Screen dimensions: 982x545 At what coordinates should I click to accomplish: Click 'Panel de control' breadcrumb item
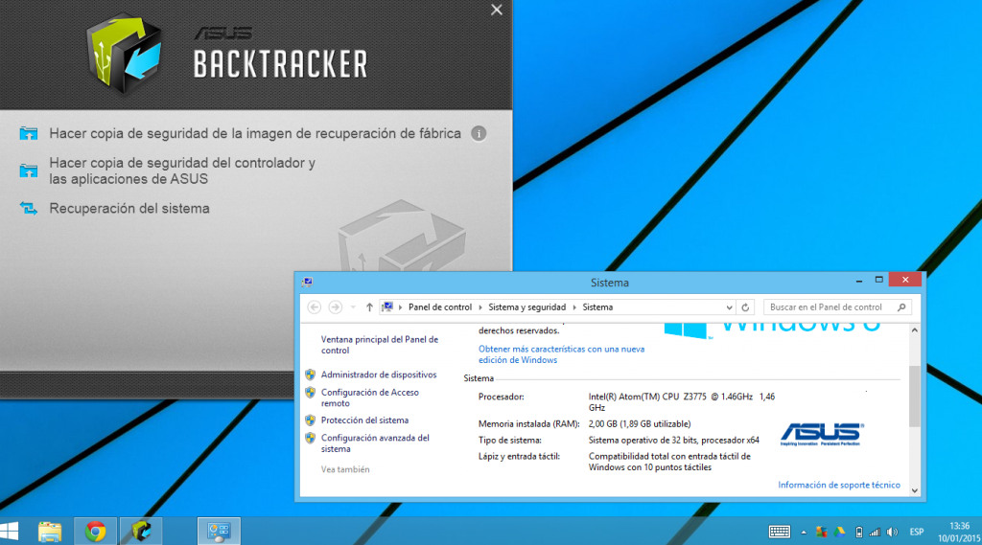[x=439, y=307]
